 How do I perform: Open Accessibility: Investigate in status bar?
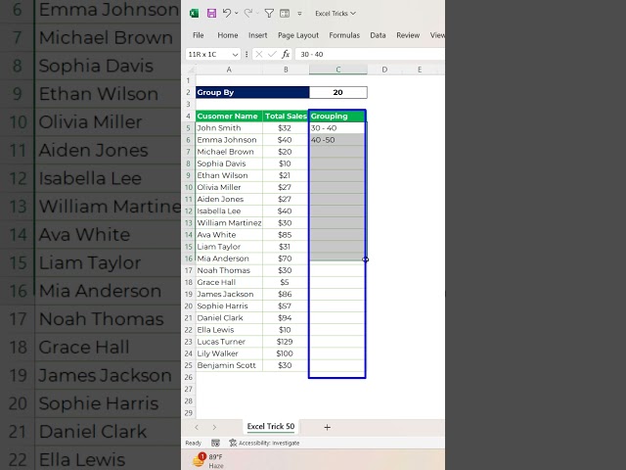point(264,443)
